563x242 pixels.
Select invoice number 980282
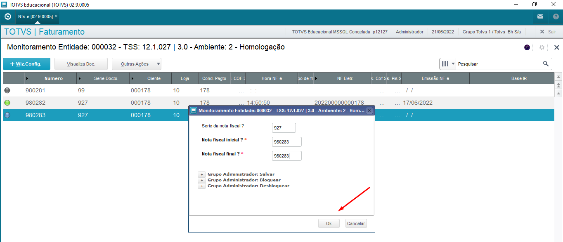[35, 103]
